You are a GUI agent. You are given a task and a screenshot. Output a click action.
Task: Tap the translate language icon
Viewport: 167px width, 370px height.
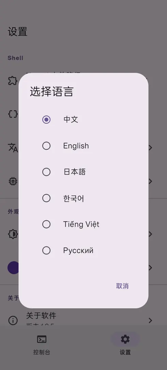13,148
